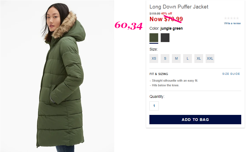Click the quantity input field
The width and height of the screenshot is (247, 152).
[x=154, y=106]
